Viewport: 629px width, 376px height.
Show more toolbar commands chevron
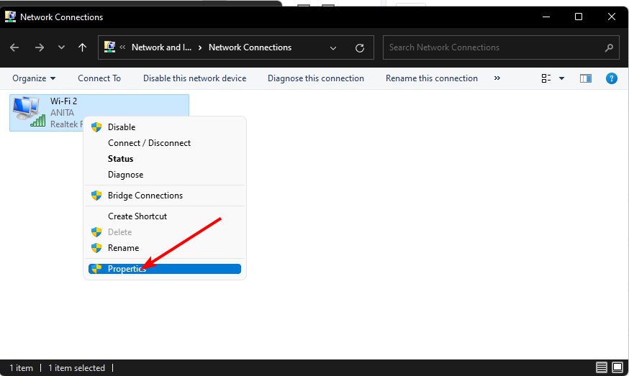(497, 78)
